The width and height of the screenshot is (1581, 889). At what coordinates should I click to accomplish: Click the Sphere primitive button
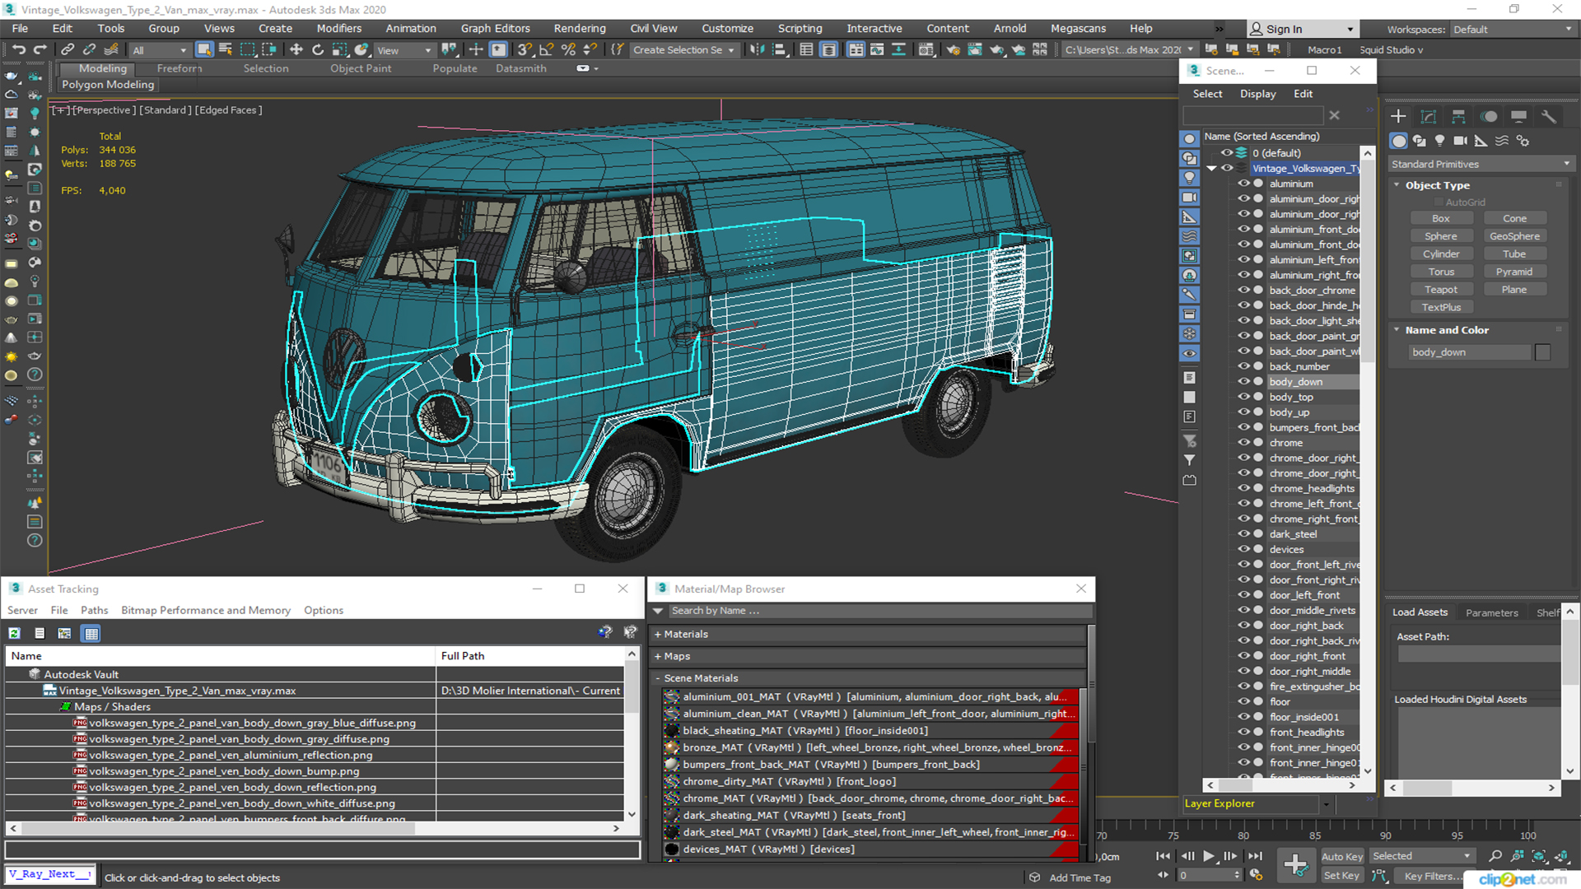[x=1441, y=236]
